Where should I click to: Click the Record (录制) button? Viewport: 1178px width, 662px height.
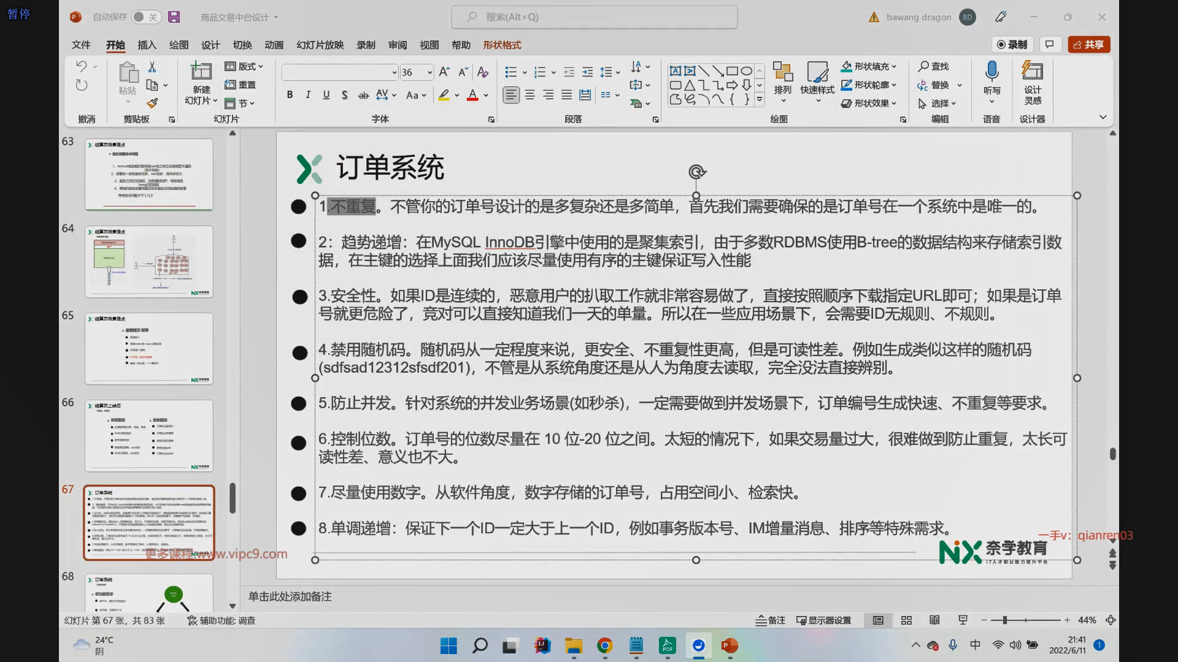tap(1012, 44)
